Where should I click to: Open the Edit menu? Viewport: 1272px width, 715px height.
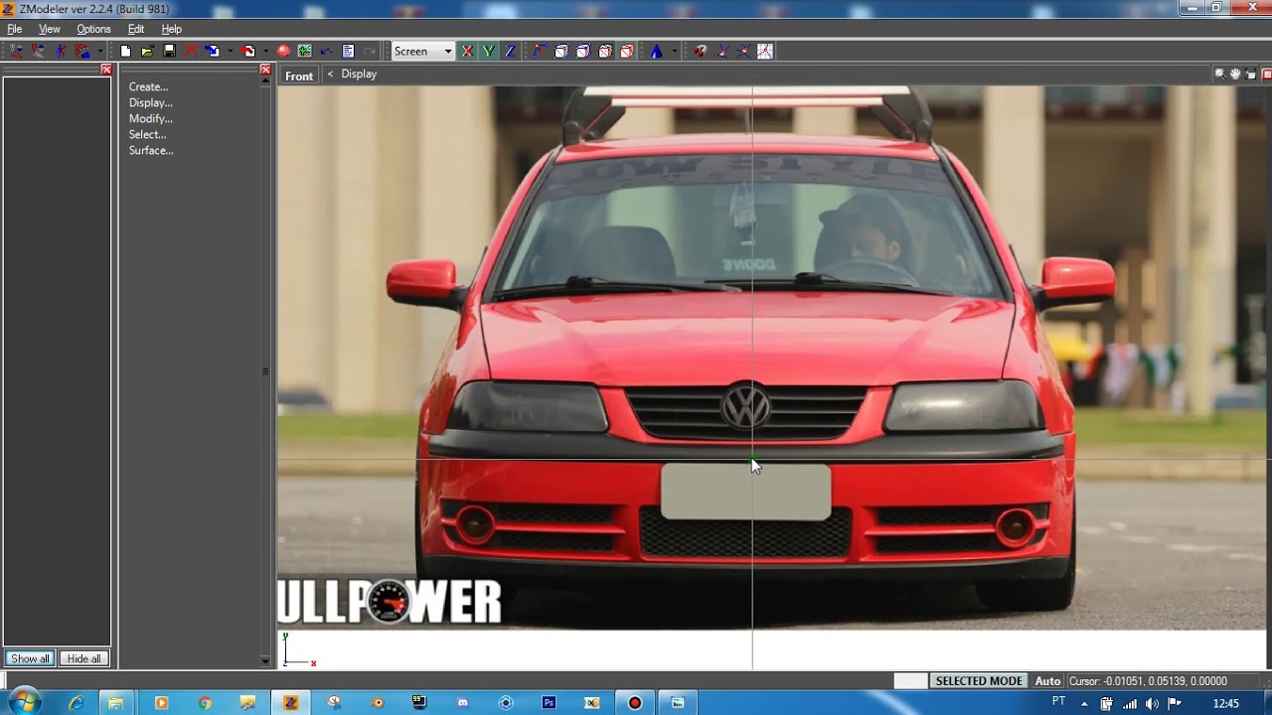(136, 29)
